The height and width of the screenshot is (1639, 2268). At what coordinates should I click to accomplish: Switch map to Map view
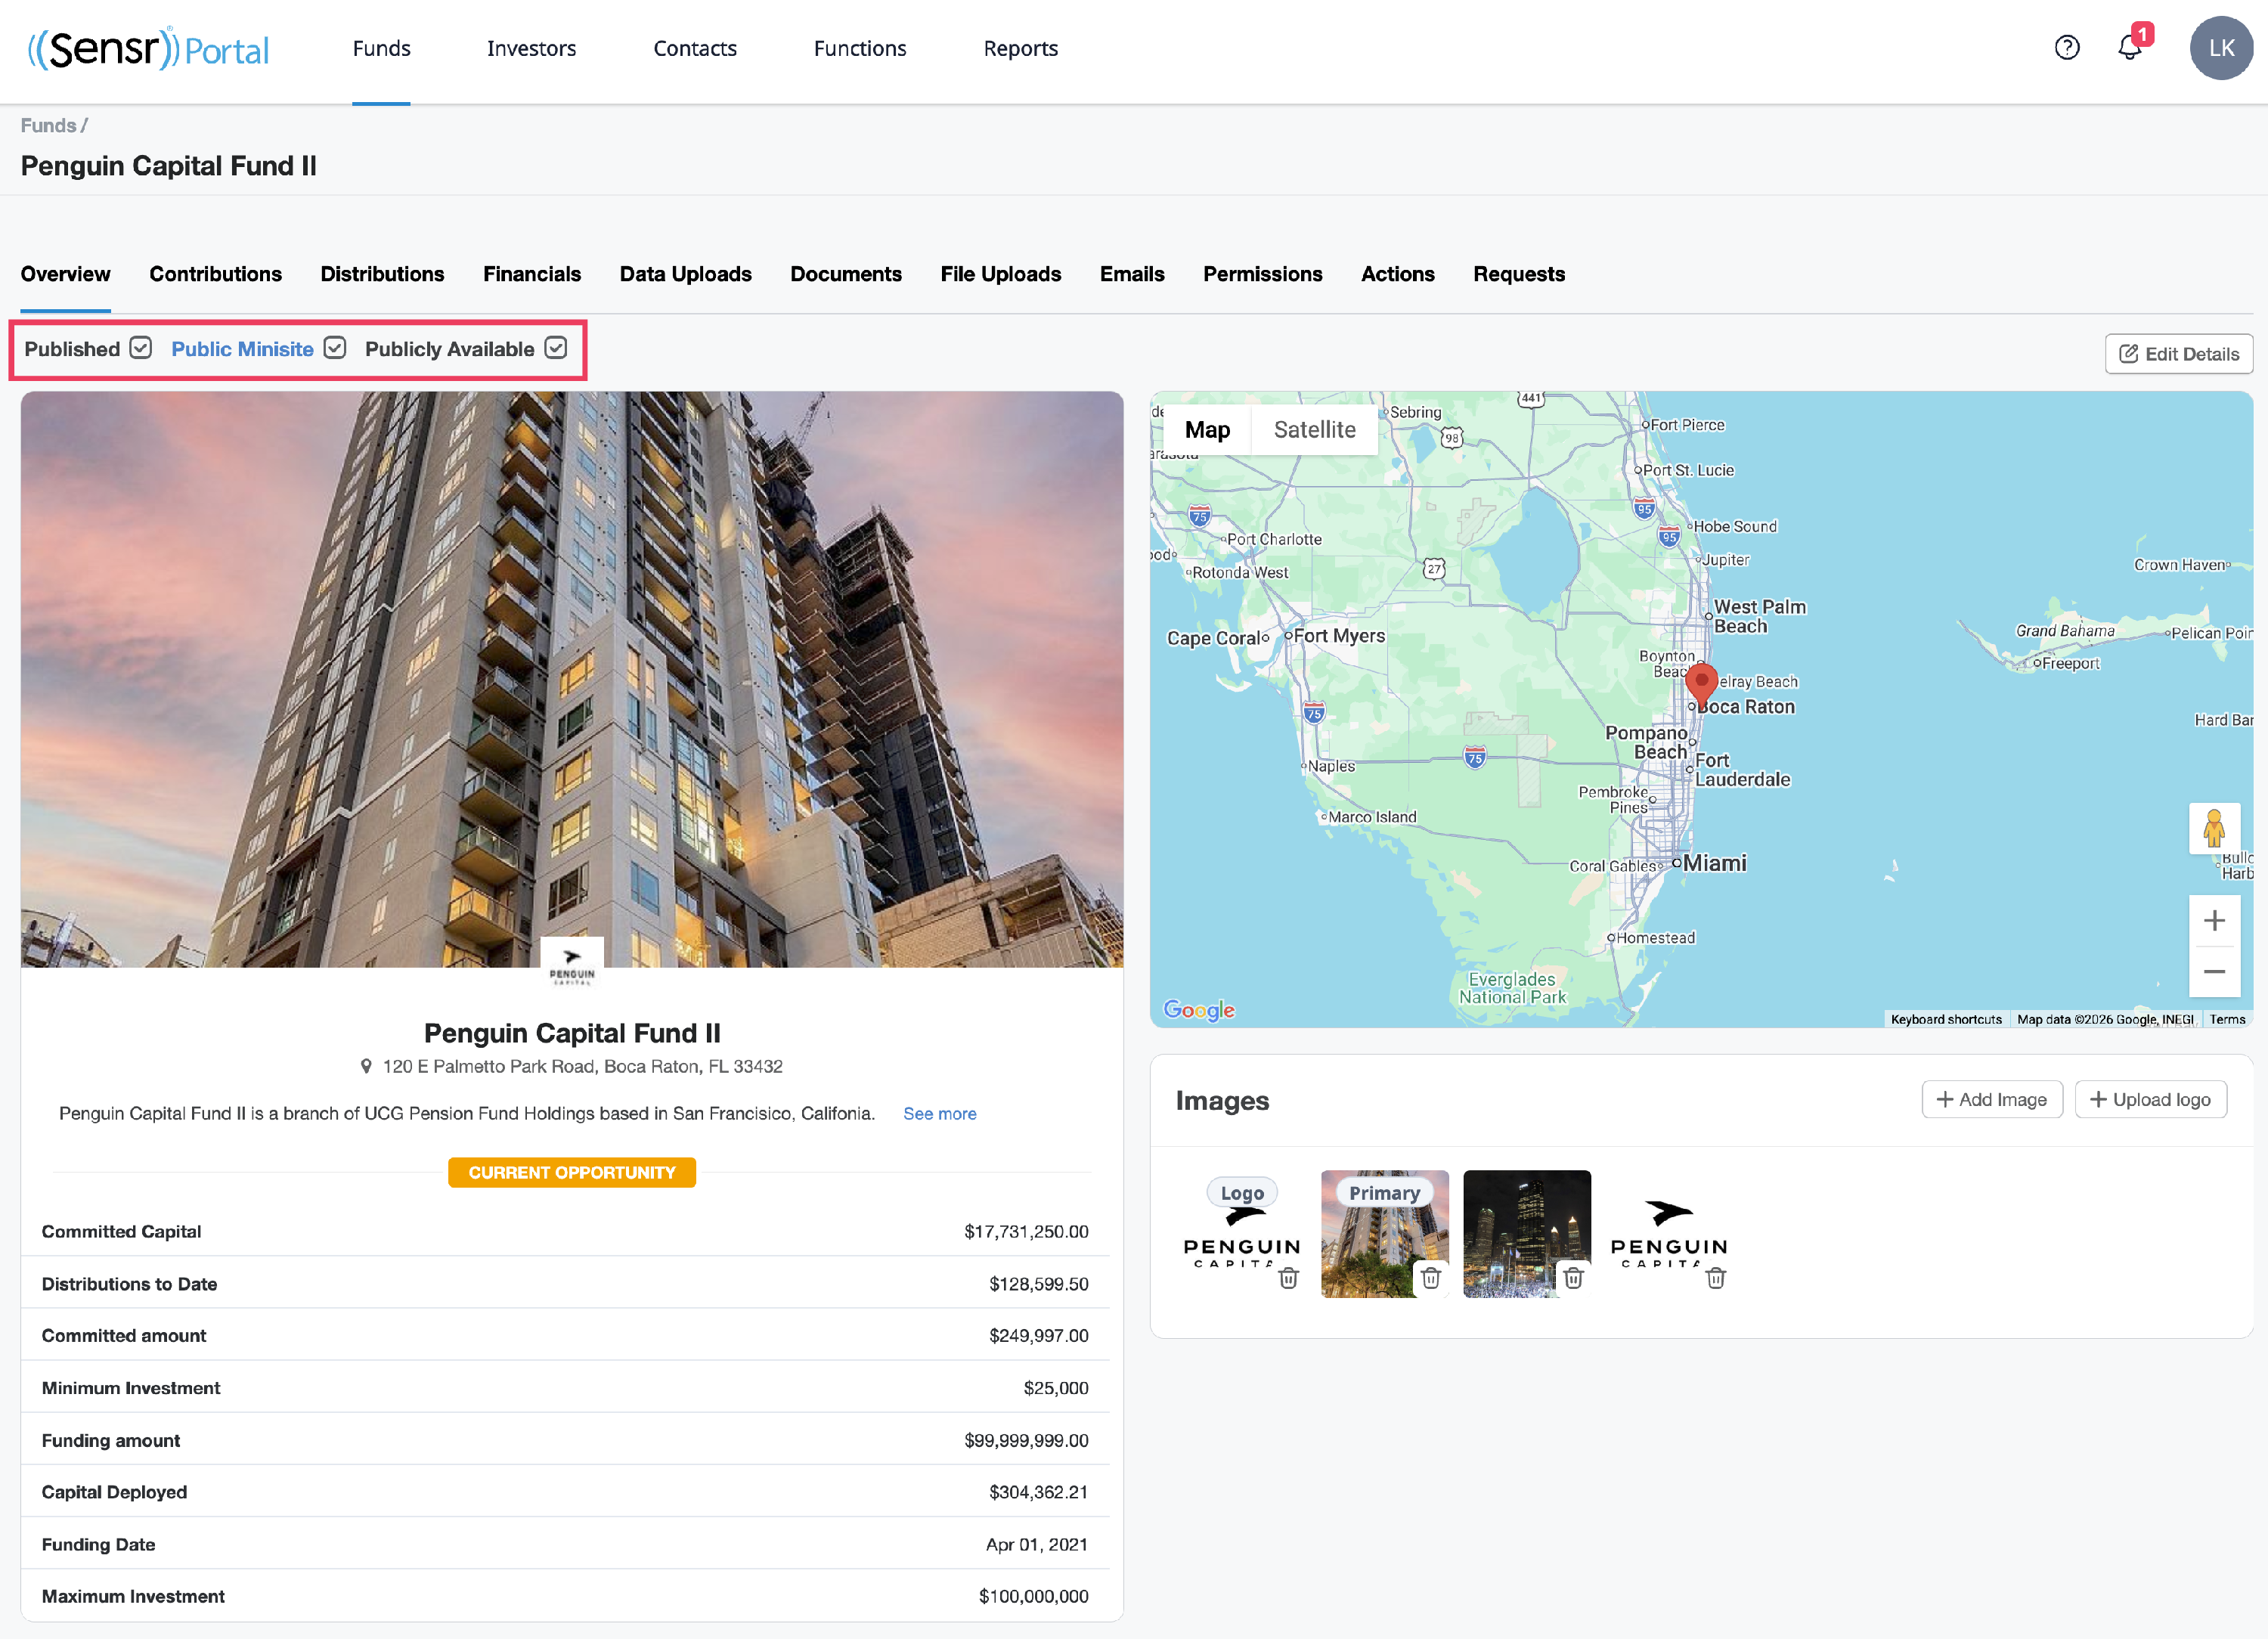click(1207, 429)
